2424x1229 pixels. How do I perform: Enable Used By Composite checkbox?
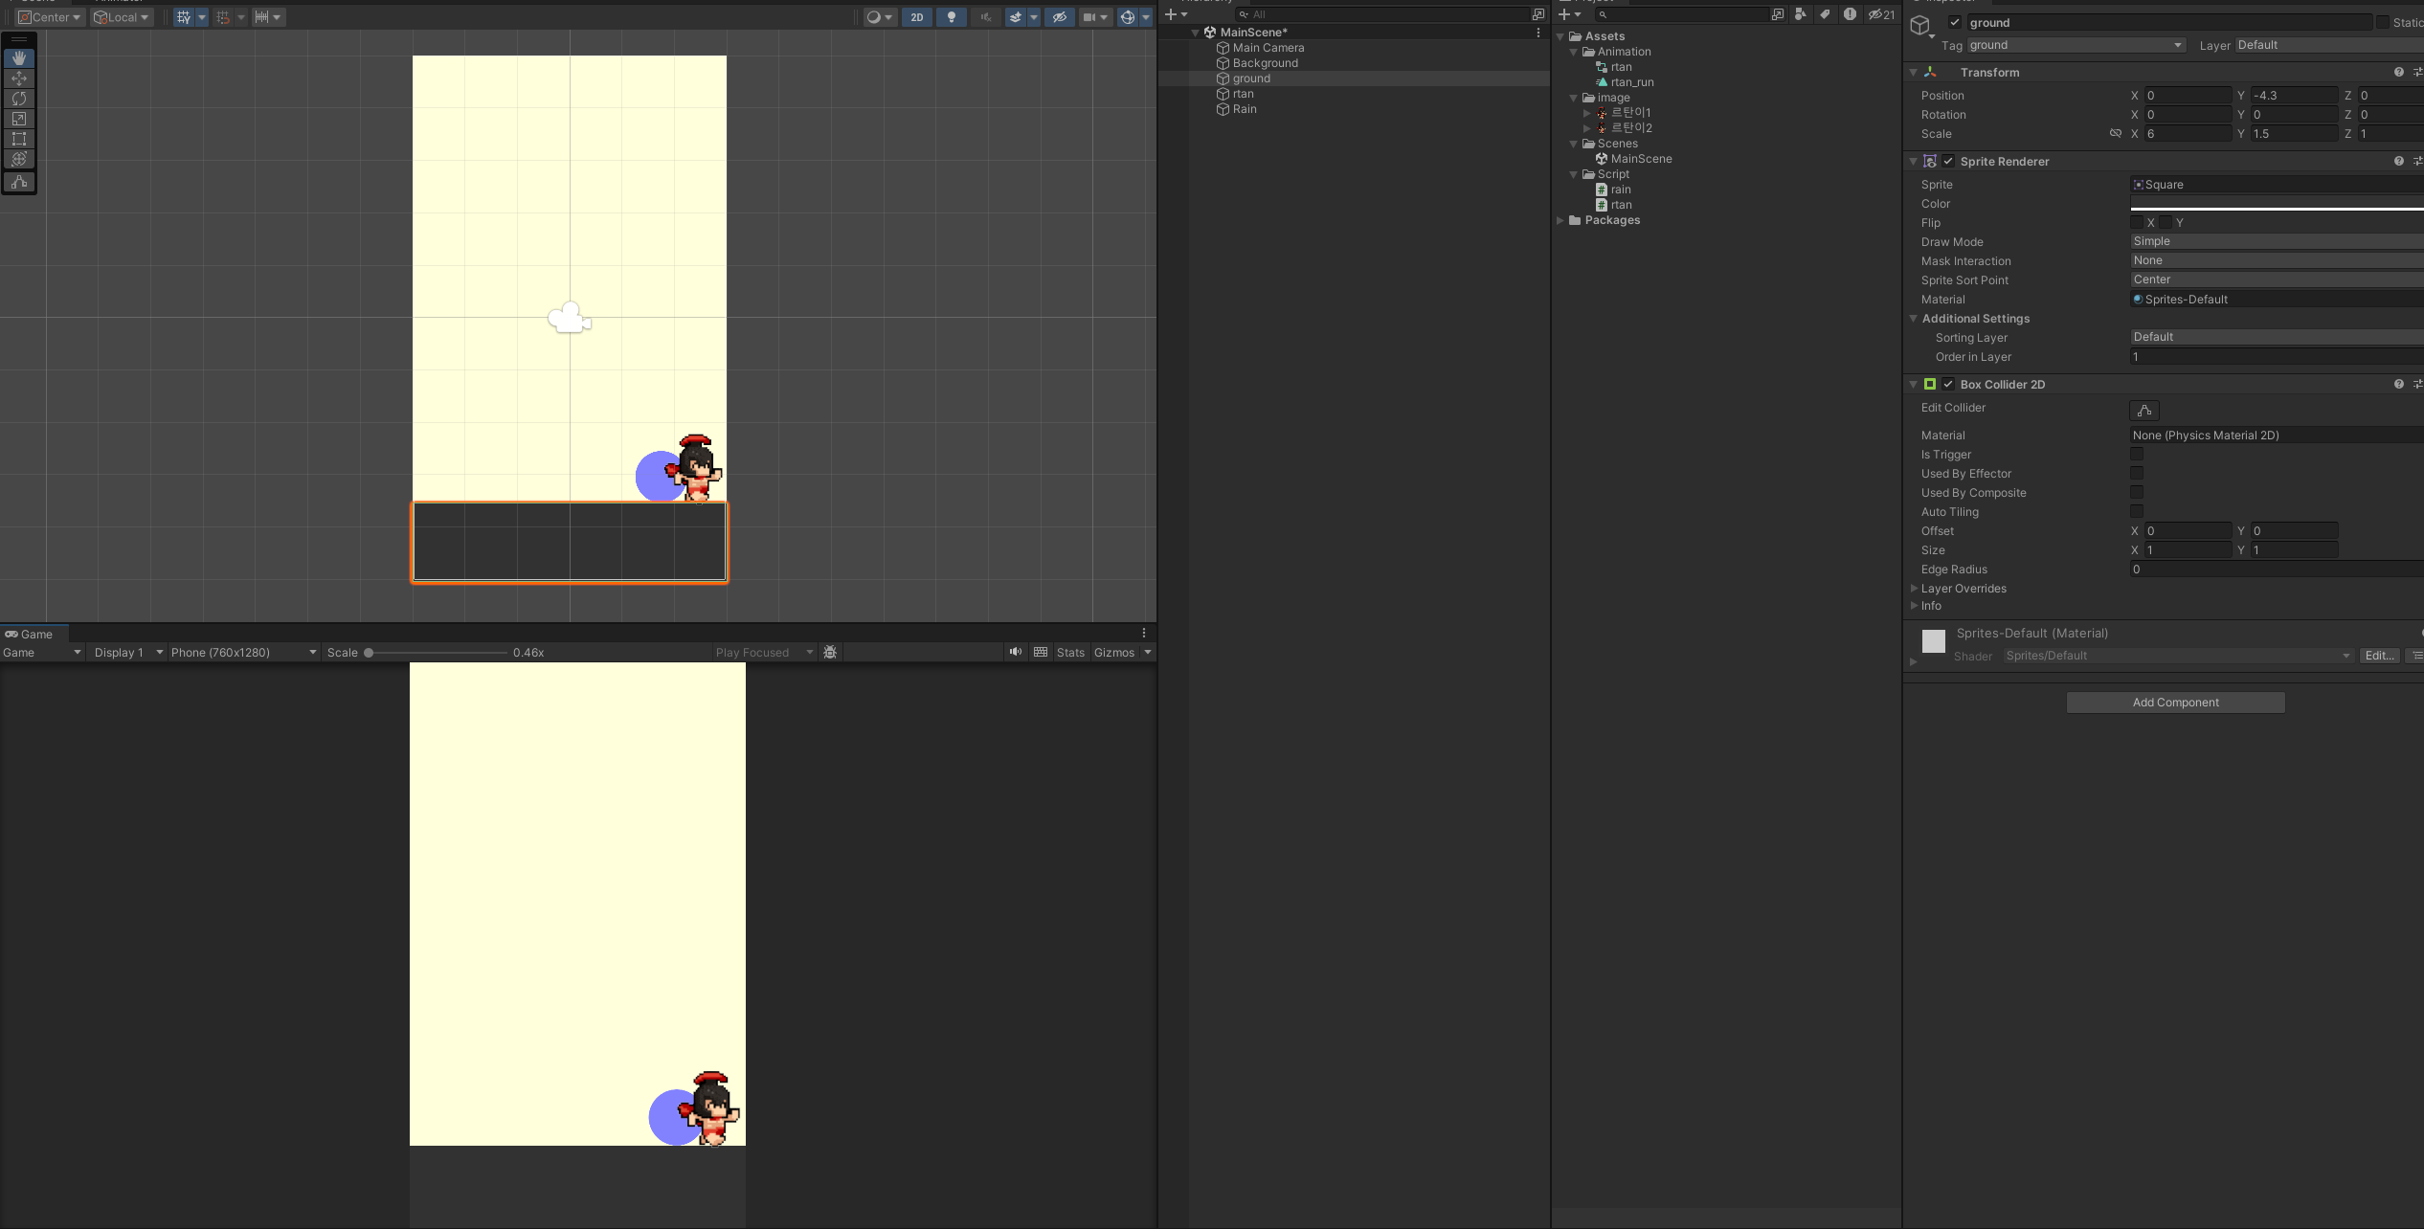(x=2137, y=493)
